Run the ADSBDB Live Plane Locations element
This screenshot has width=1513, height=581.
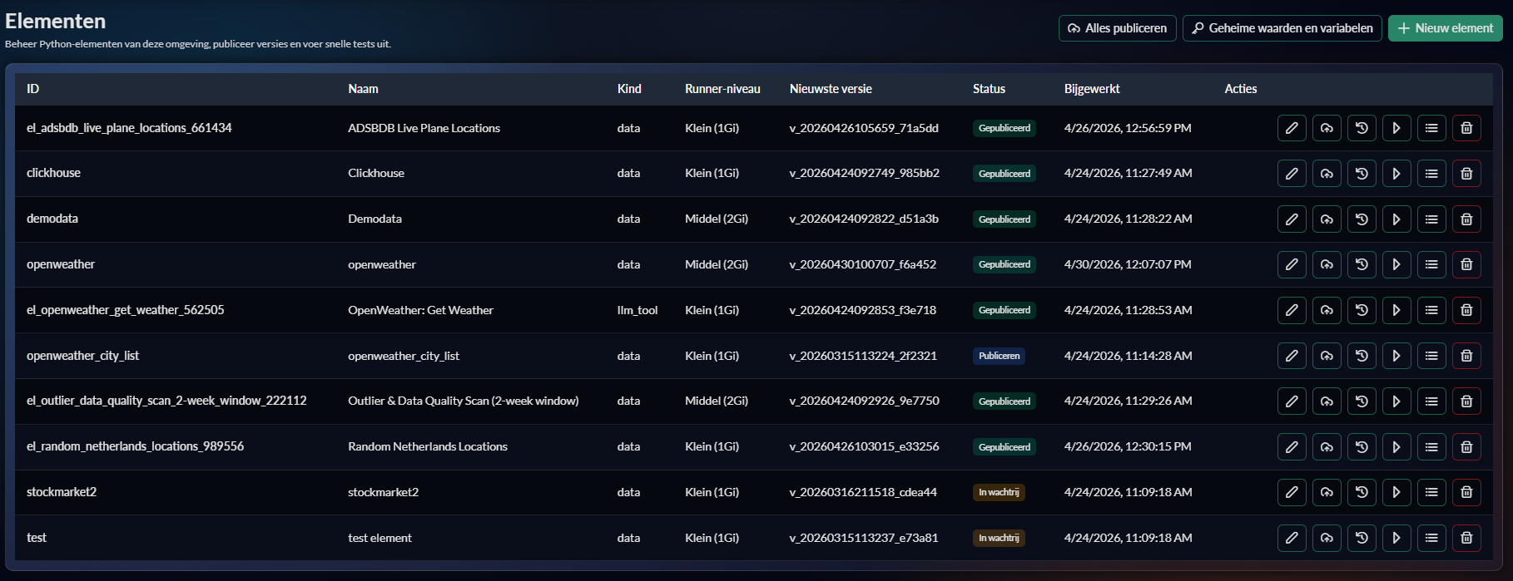point(1396,128)
